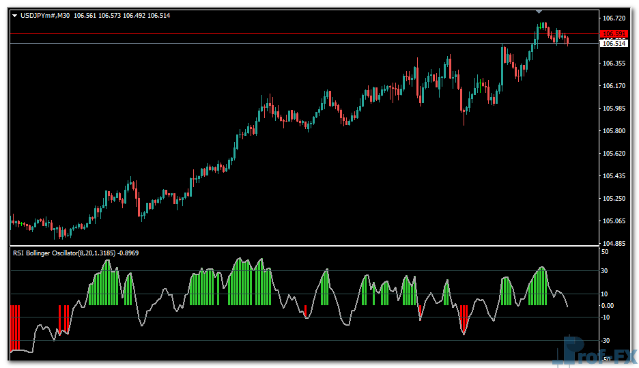Image resolution: width=639 pixels, height=368 pixels.
Task: Click the red 106.591 price label
Action: (614, 34)
